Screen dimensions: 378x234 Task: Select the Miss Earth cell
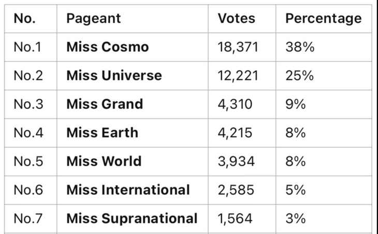coord(102,133)
